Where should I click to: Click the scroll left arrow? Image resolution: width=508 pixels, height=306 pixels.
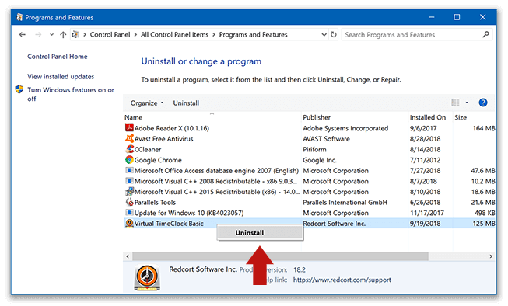[128, 256]
